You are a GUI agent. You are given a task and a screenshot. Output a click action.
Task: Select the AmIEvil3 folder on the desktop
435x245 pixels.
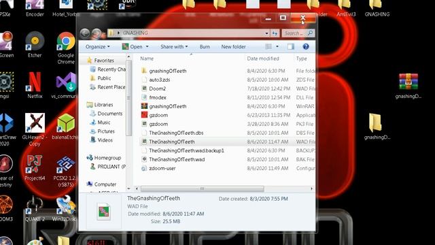coord(346,8)
